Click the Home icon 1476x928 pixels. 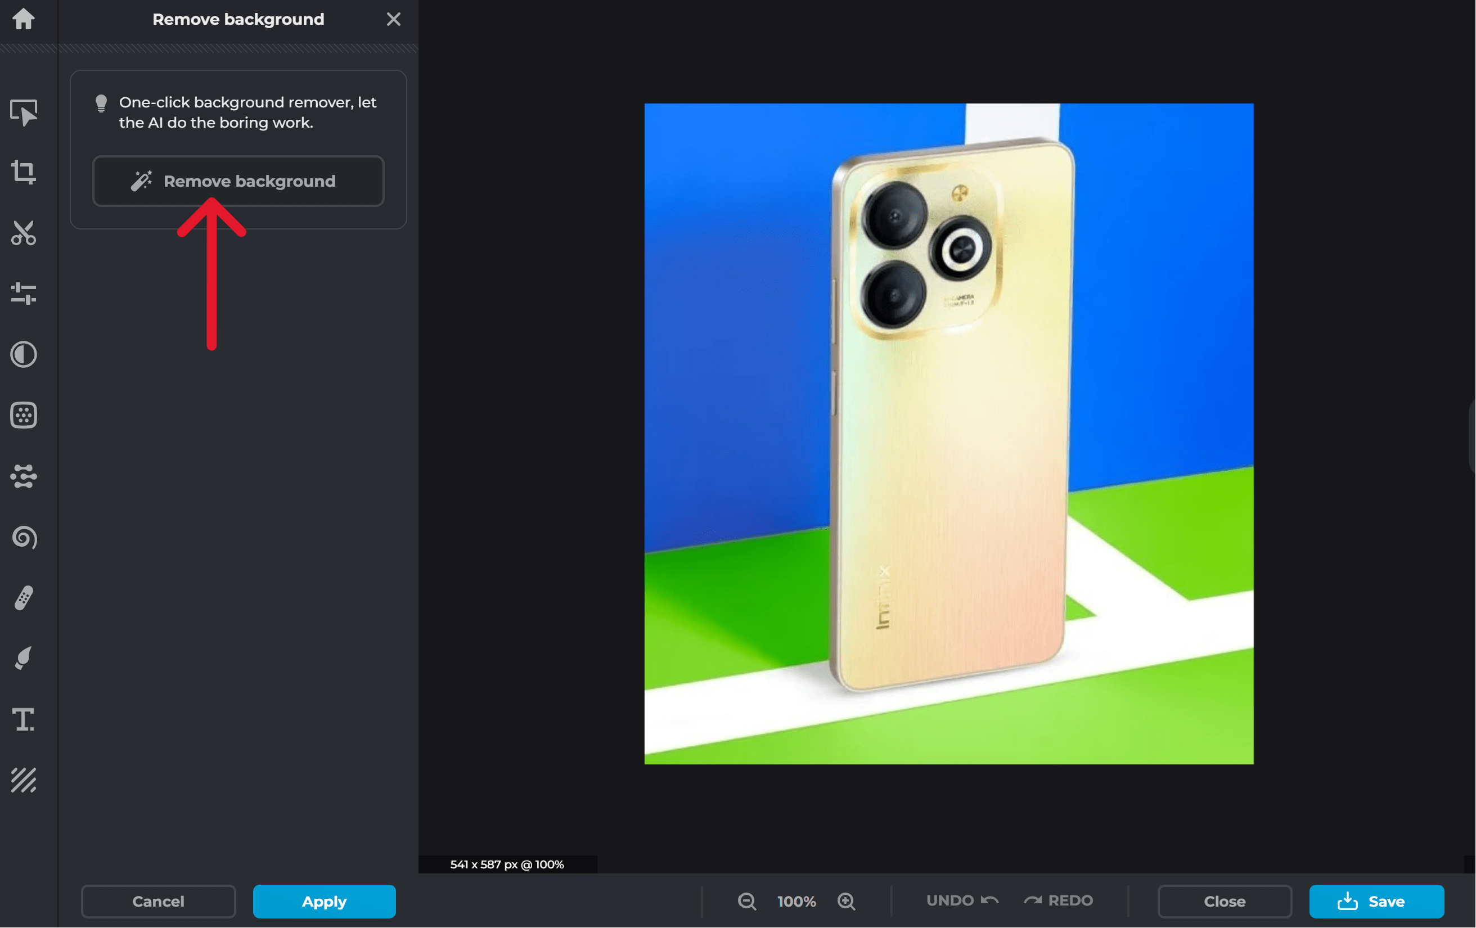click(x=23, y=19)
